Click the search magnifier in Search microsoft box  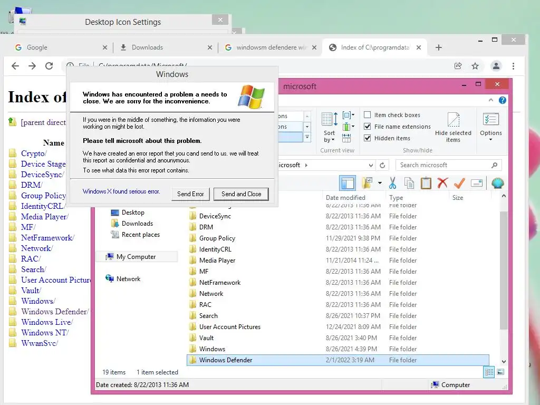494,165
